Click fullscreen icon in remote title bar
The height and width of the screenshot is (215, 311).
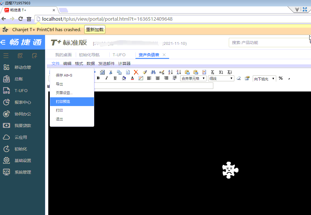pyautogui.click(x=305, y=9)
